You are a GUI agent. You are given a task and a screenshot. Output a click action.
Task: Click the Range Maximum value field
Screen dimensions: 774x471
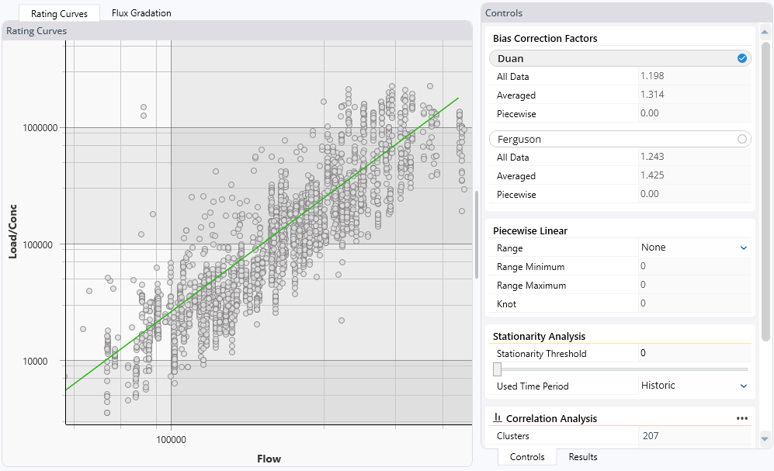pyautogui.click(x=693, y=285)
